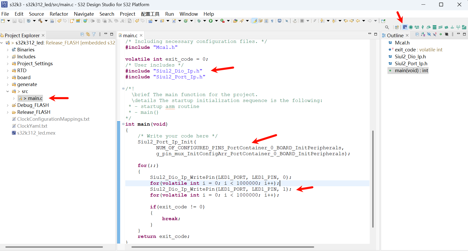The height and width of the screenshot is (251, 468).
Task: Click the Debug bug icon
Action: [x=199, y=21]
